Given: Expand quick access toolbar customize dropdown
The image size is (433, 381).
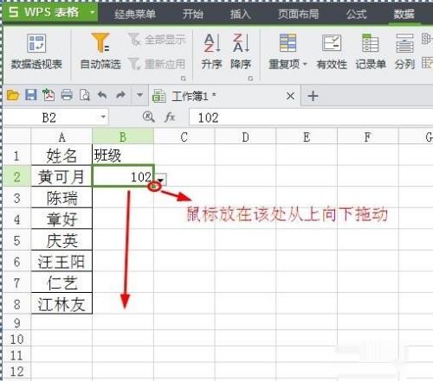Looking at the screenshot, I should click(139, 95).
